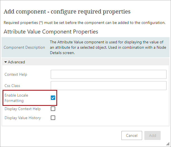Click the Display Value History label
This screenshot has width=171, height=147.
click(23, 118)
